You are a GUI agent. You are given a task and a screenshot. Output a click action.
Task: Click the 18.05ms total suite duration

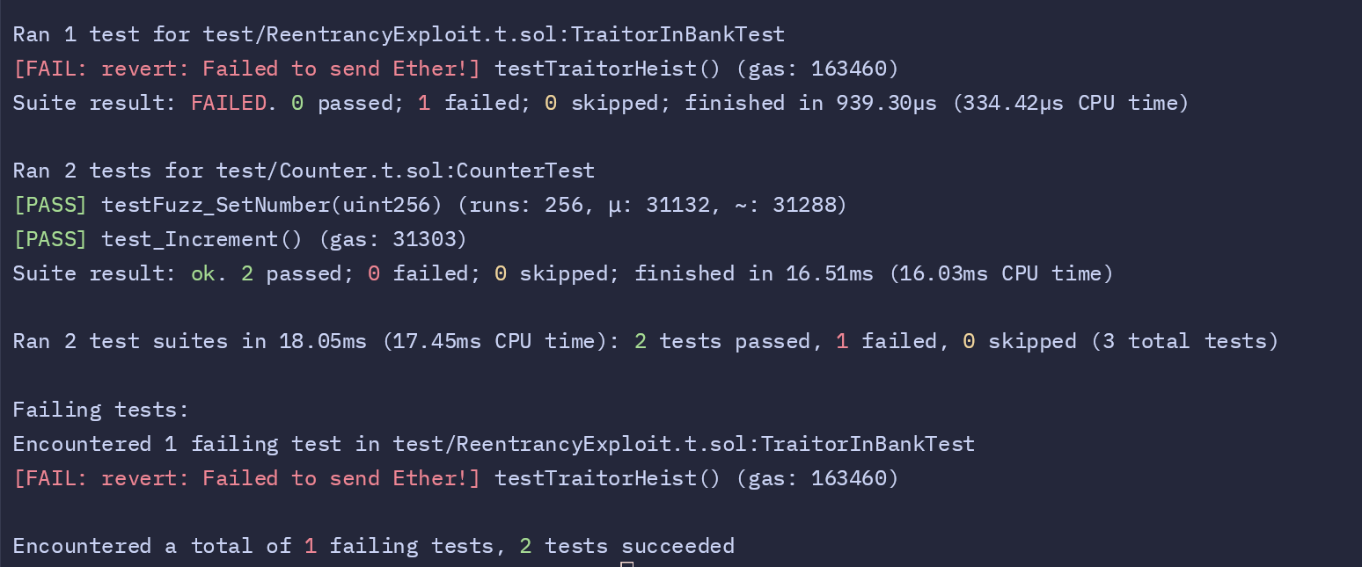click(323, 341)
